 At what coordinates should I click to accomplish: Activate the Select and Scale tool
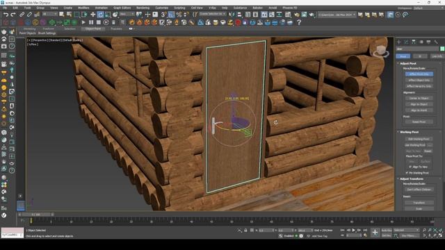pyautogui.click(x=108, y=14)
